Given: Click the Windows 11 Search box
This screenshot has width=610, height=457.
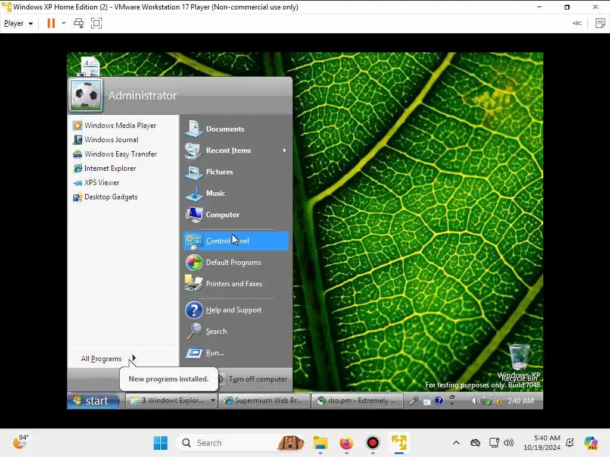Looking at the screenshot, I should (241, 443).
